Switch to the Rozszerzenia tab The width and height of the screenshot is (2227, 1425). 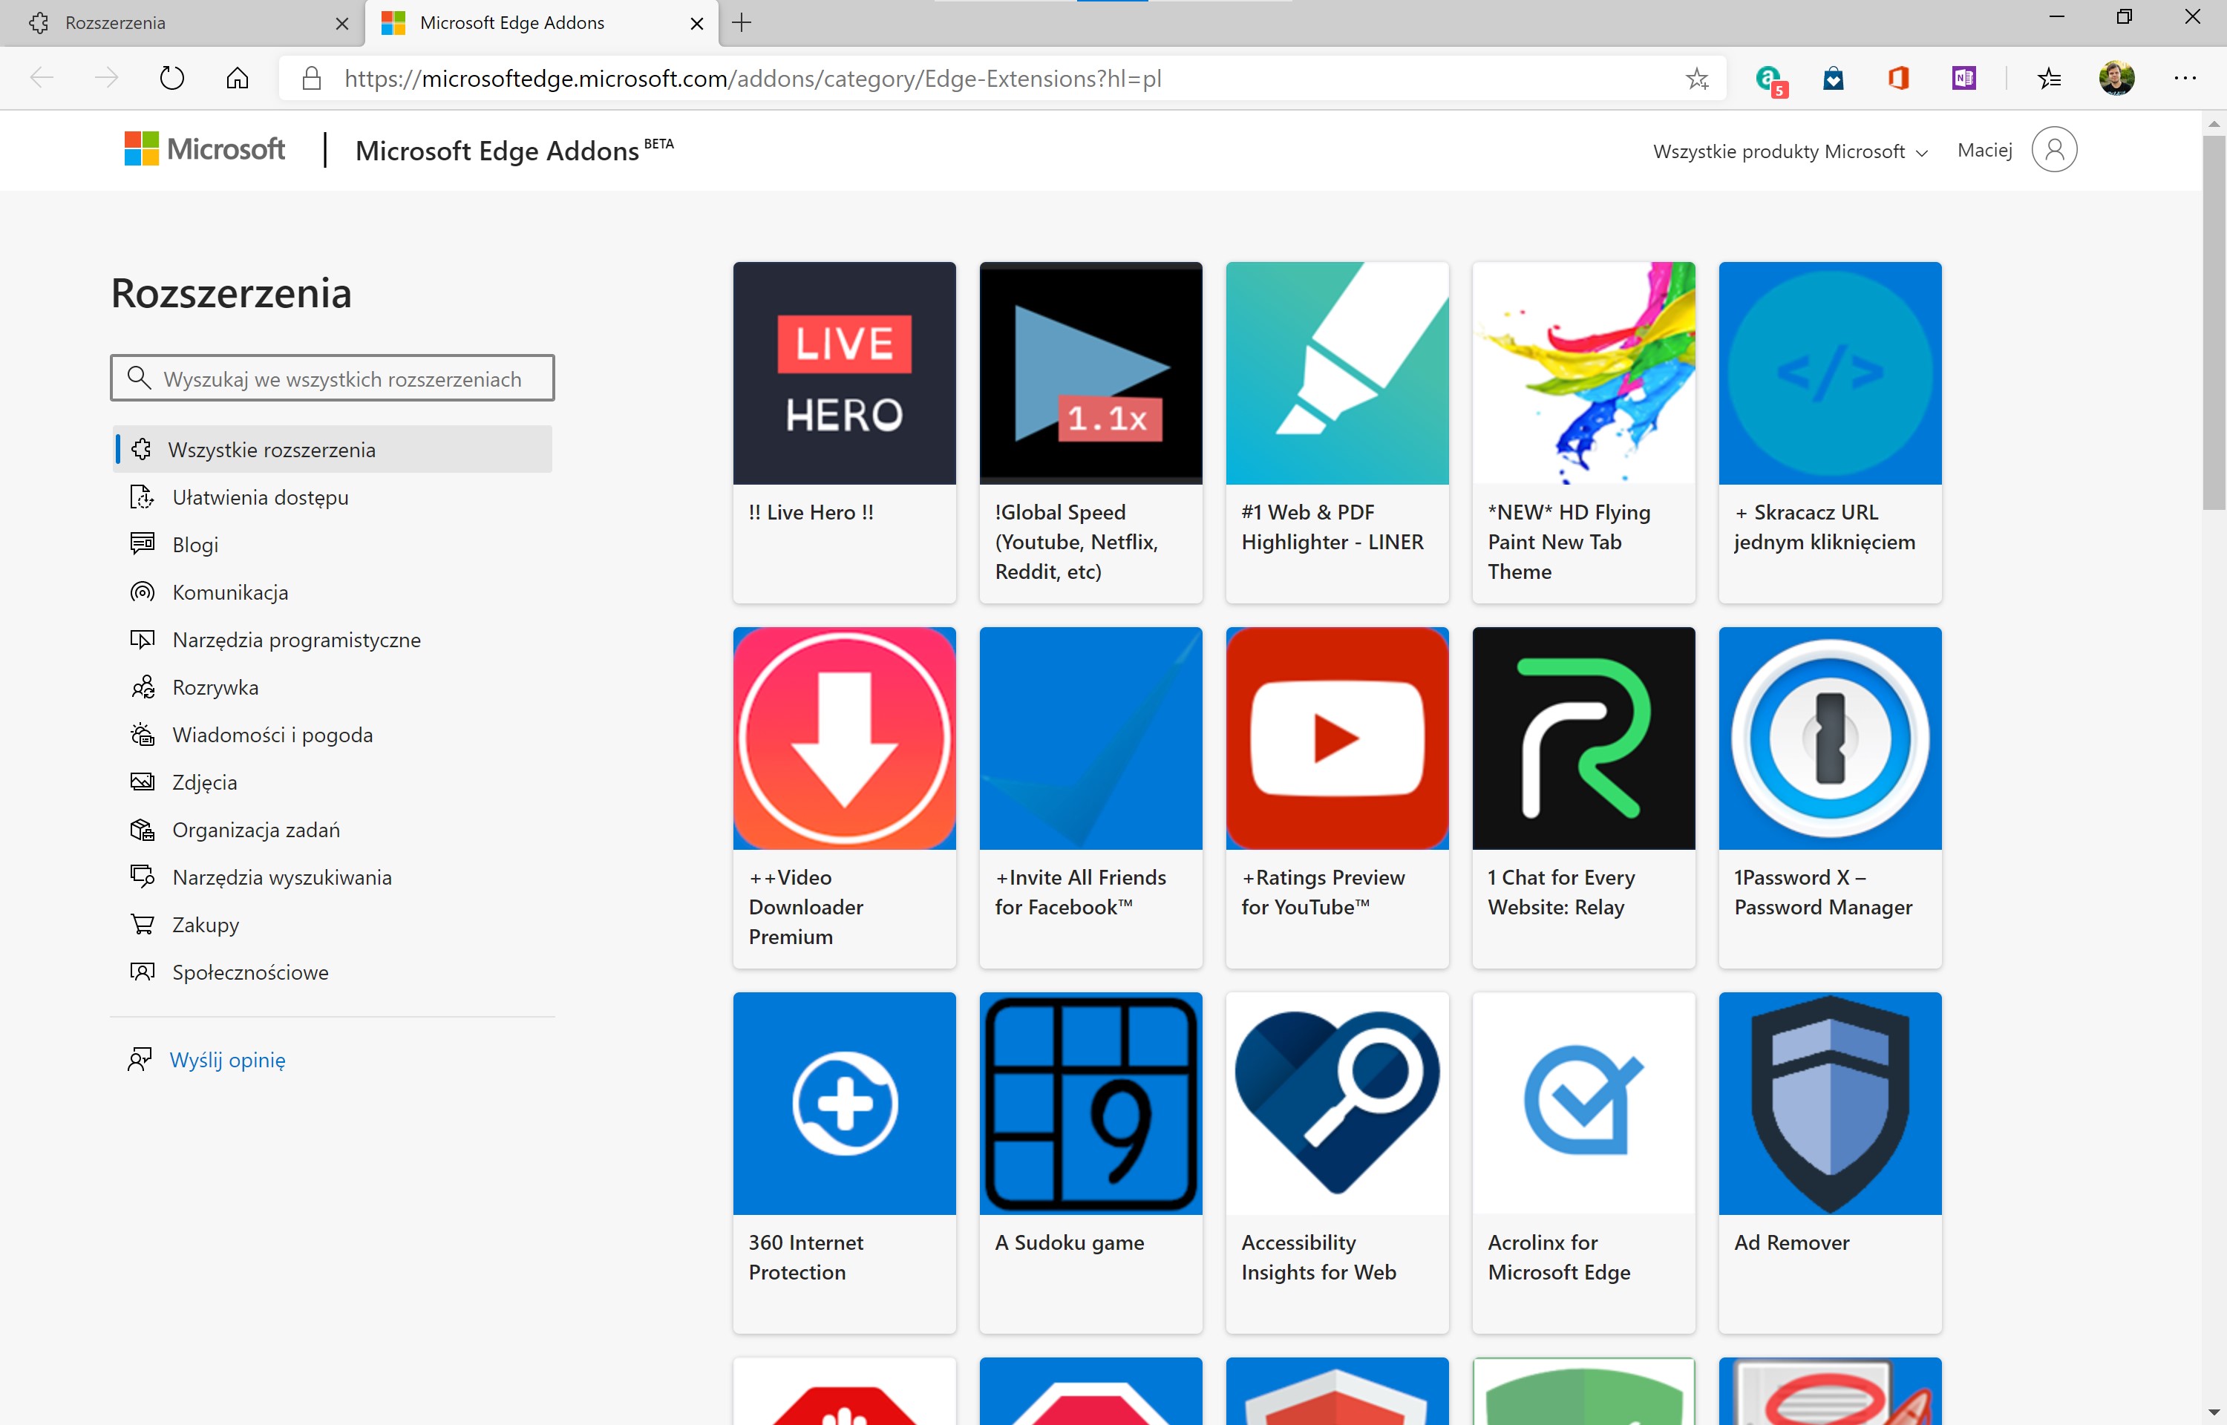click(183, 23)
